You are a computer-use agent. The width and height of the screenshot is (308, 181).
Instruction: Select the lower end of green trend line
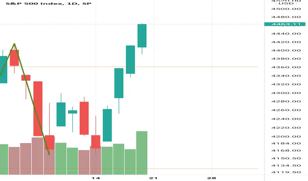[49, 155]
